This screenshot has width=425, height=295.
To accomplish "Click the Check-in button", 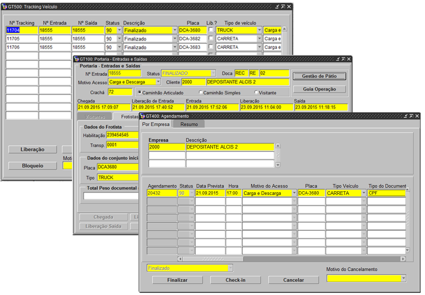I will [x=235, y=280].
